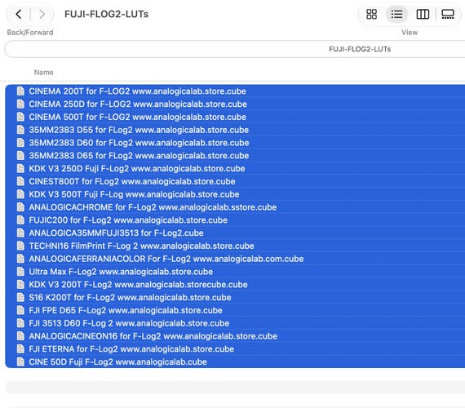Click document icon of TECHNI16 FilmPrint file
The height and width of the screenshot is (408, 465).
(20, 246)
